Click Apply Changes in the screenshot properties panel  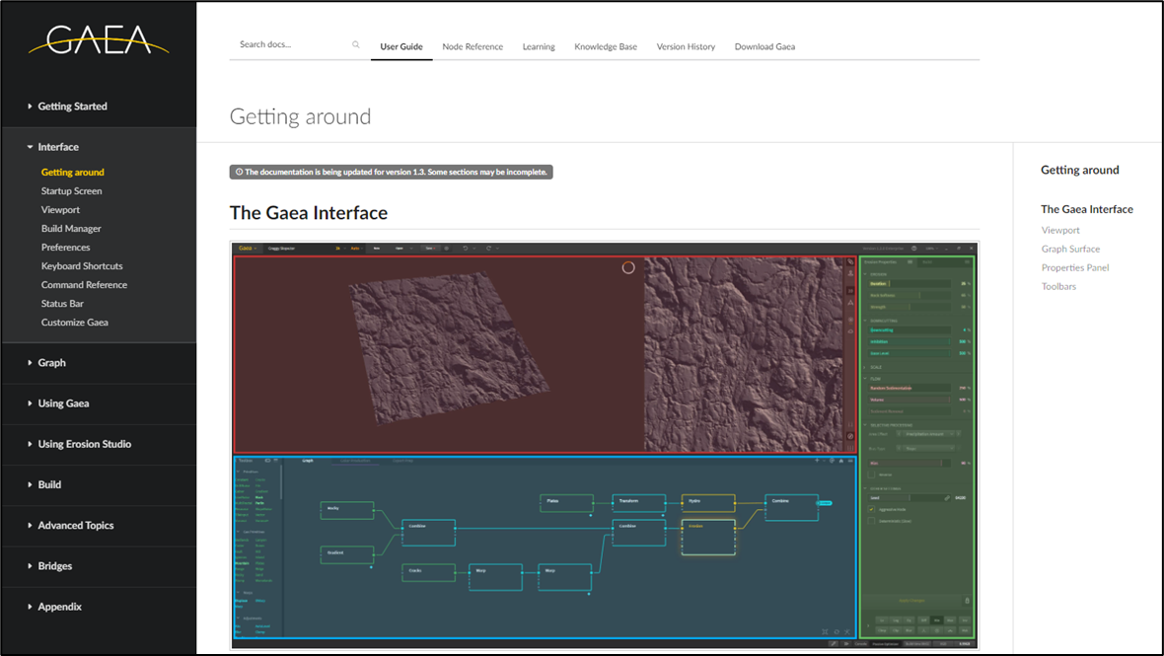click(912, 601)
